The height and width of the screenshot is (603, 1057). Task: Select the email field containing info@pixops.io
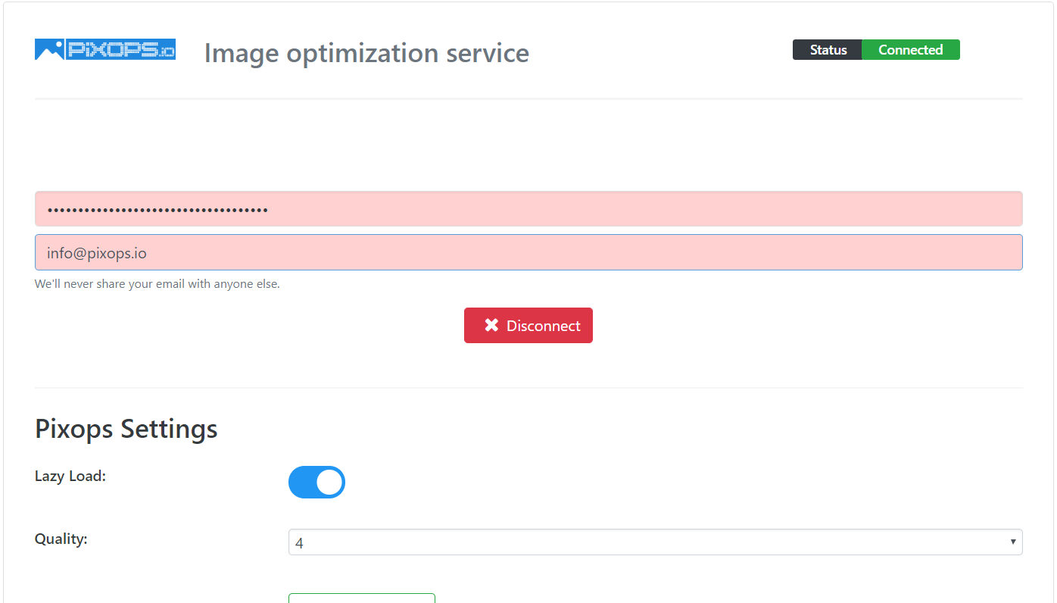(528, 252)
